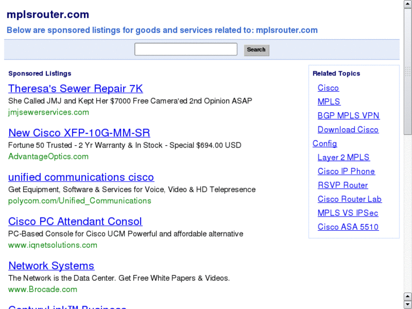Click 'The Network is the Data Center' description
The width and height of the screenshot is (412, 309).
[119, 278]
